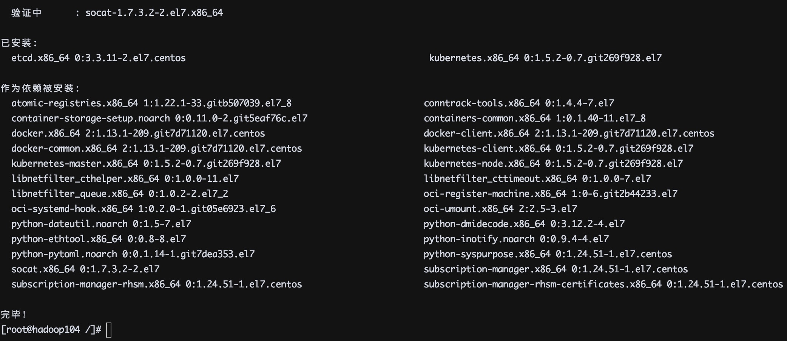Click the subscription-manager-rhsm-certificates.x86_64 package entry
This screenshot has width=787, height=341.
pos(603,284)
